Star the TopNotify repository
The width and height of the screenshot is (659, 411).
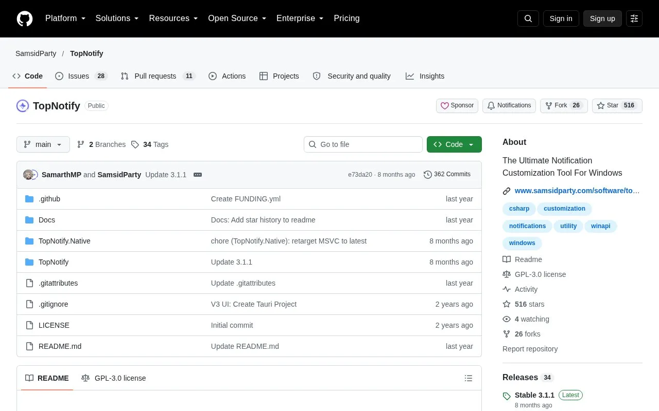click(x=617, y=106)
